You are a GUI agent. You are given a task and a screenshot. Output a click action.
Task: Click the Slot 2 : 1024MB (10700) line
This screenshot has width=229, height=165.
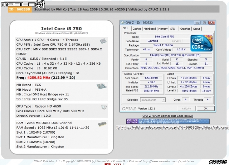[36, 142]
